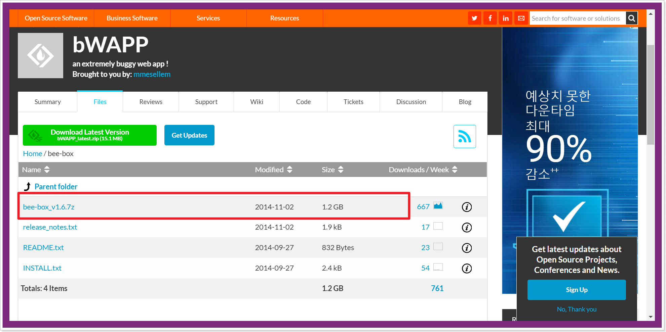The height and width of the screenshot is (332, 666).
Task: Sort files by Modified column
Action: click(x=274, y=170)
